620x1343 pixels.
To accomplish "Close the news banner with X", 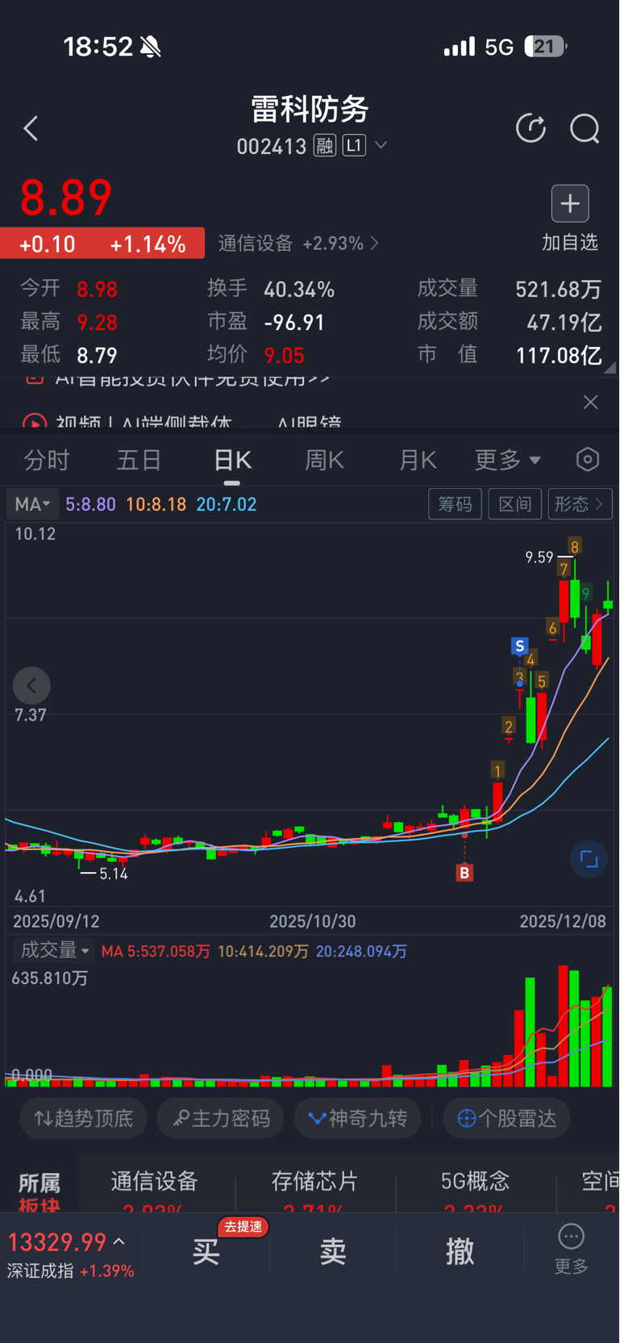I will pos(590,402).
